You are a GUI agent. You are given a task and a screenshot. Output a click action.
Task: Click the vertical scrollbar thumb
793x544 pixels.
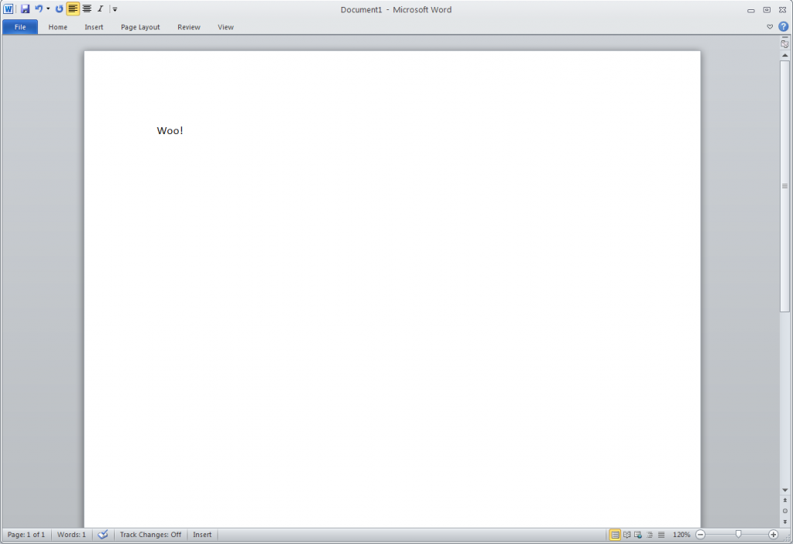785,186
